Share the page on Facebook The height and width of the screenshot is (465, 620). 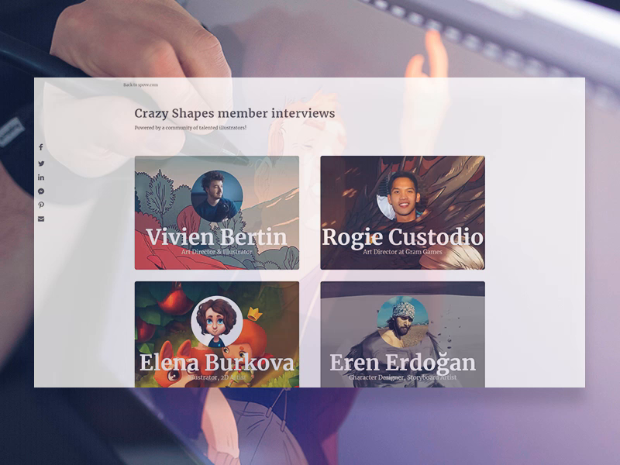tap(41, 147)
